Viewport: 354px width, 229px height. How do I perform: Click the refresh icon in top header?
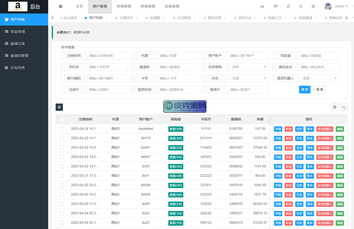pyautogui.click(x=288, y=7)
